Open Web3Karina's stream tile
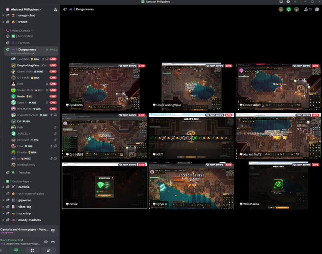The image size is (322, 254). click(278, 185)
